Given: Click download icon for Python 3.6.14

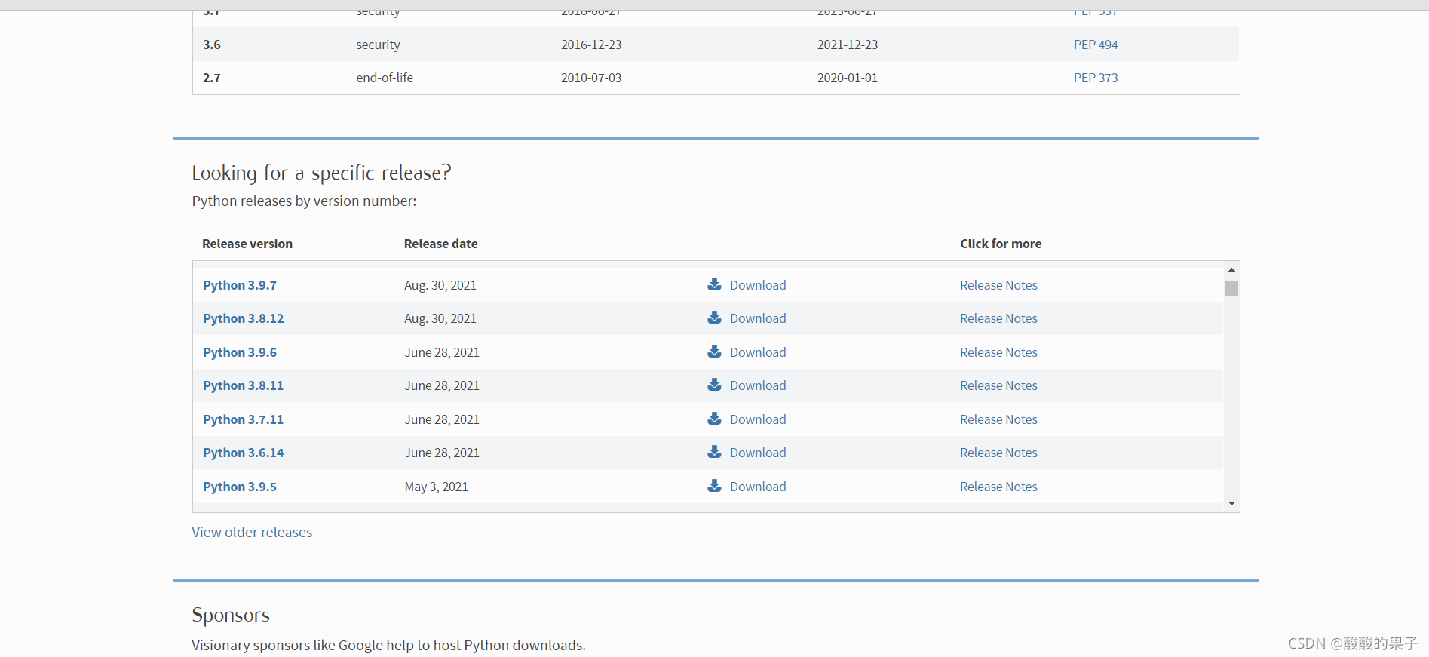Looking at the screenshot, I should 714,452.
